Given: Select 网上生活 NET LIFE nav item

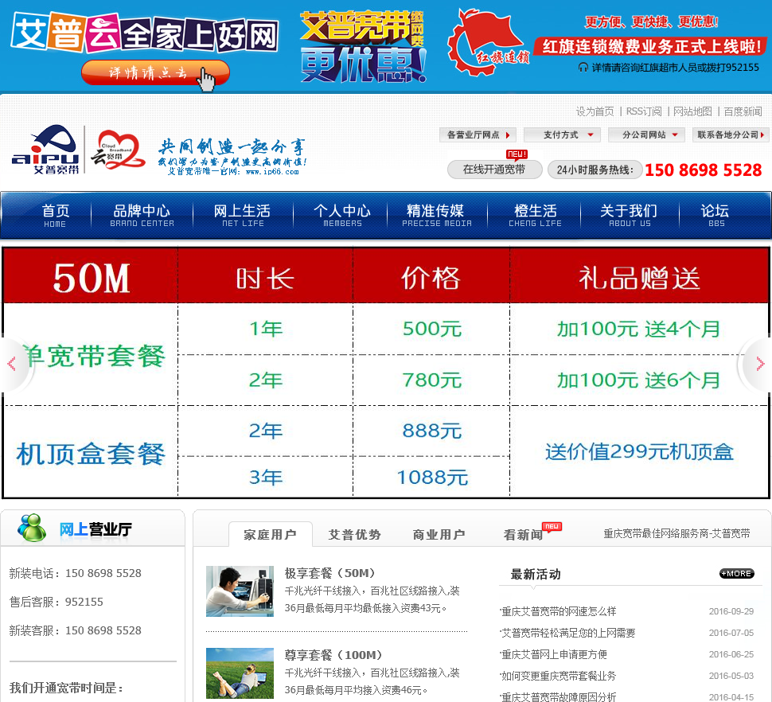Looking at the screenshot, I should [242, 216].
